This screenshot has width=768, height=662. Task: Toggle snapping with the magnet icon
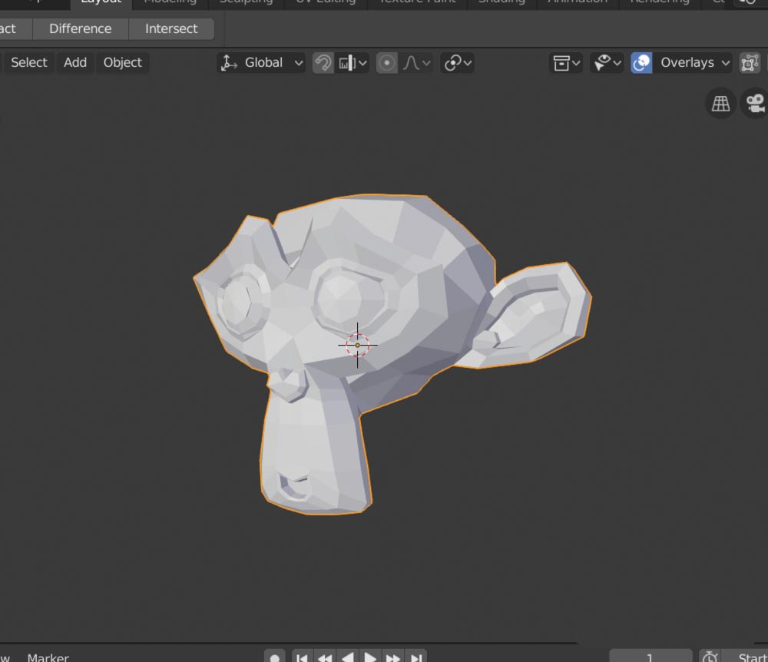click(323, 63)
